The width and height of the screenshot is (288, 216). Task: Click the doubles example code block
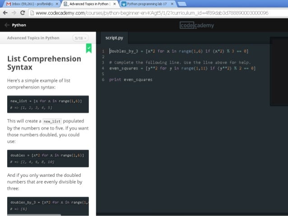(x=48, y=158)
